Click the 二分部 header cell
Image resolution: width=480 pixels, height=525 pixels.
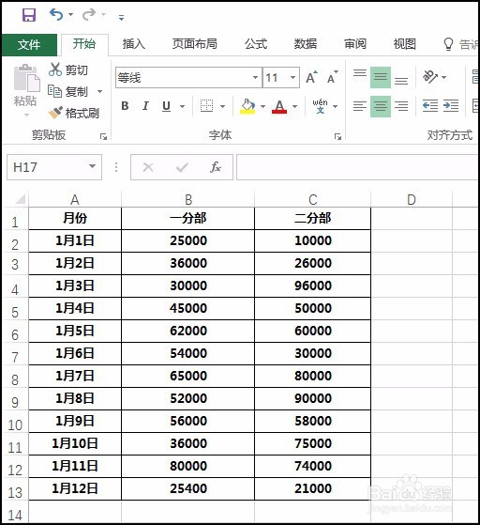click(x=312, y=219)
